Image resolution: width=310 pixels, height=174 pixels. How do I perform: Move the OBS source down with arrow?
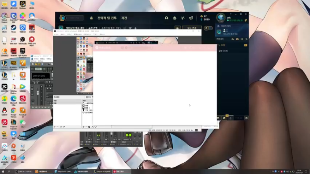click(95, 127)
